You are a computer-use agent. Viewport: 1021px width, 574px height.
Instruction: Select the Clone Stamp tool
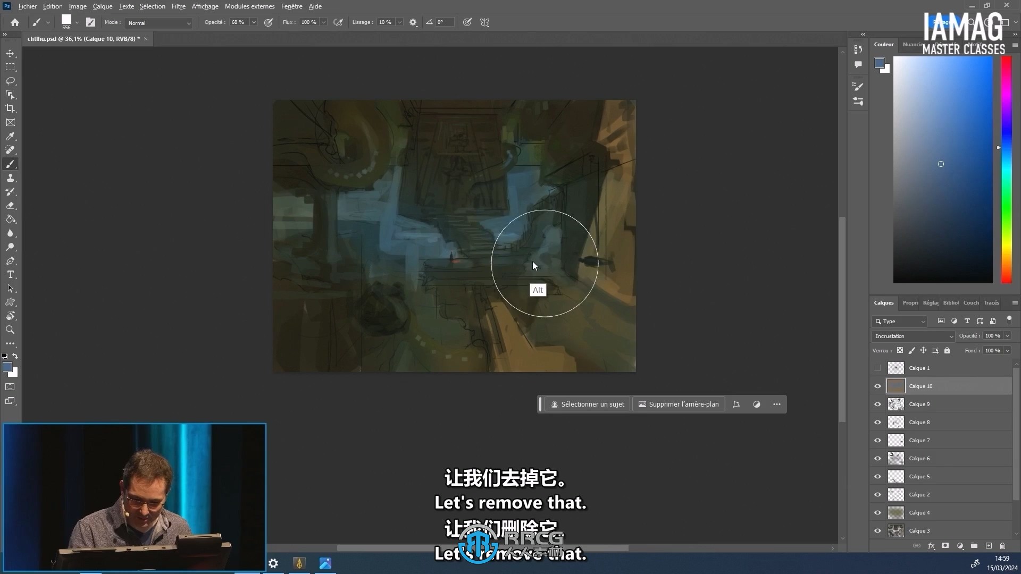(x=10, y=178)
